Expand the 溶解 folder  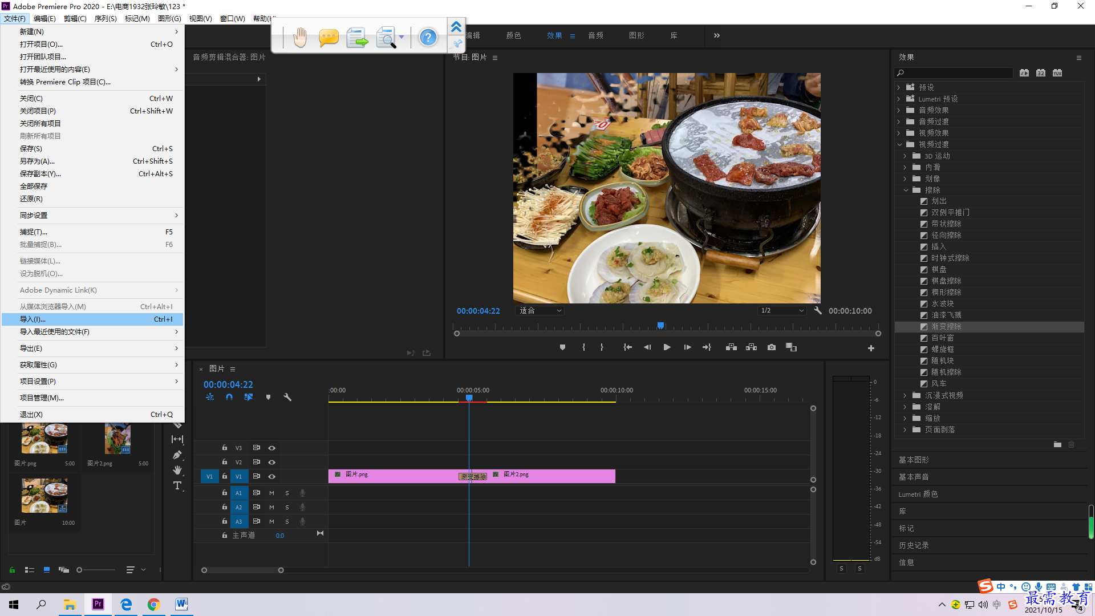pyautogui.click(x=905, y=407)
